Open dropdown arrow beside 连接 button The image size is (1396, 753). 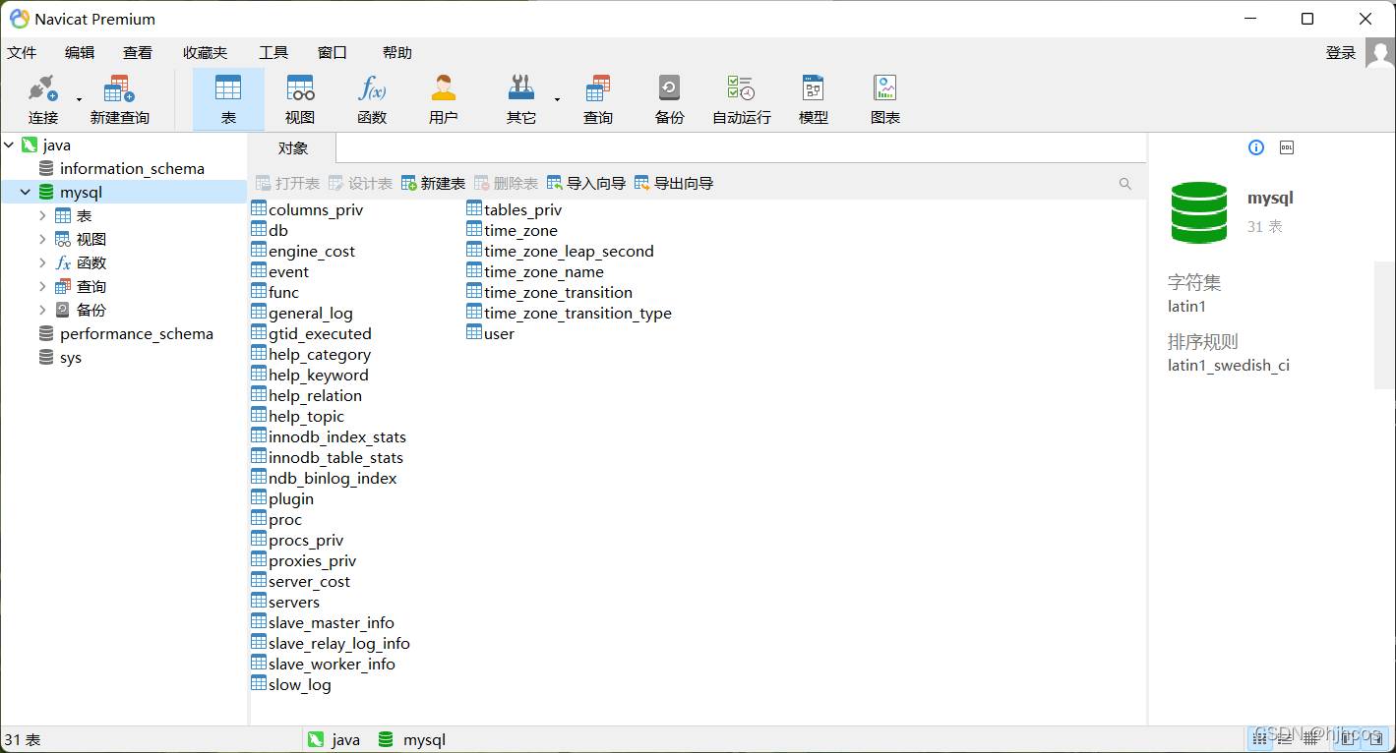point(80,99)
